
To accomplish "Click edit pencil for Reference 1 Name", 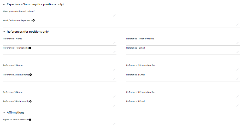I will click(114, 43).
